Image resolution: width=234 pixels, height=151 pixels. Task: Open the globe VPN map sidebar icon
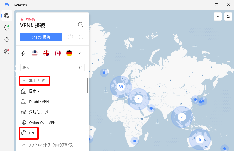click(x=7, y=16)
